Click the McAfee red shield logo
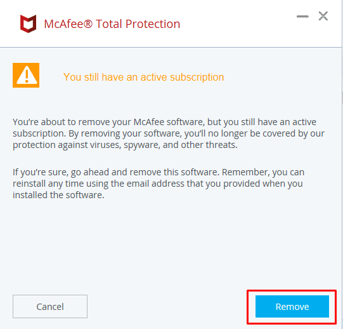This screenshot has width=343, height=329. click(29, 23)
